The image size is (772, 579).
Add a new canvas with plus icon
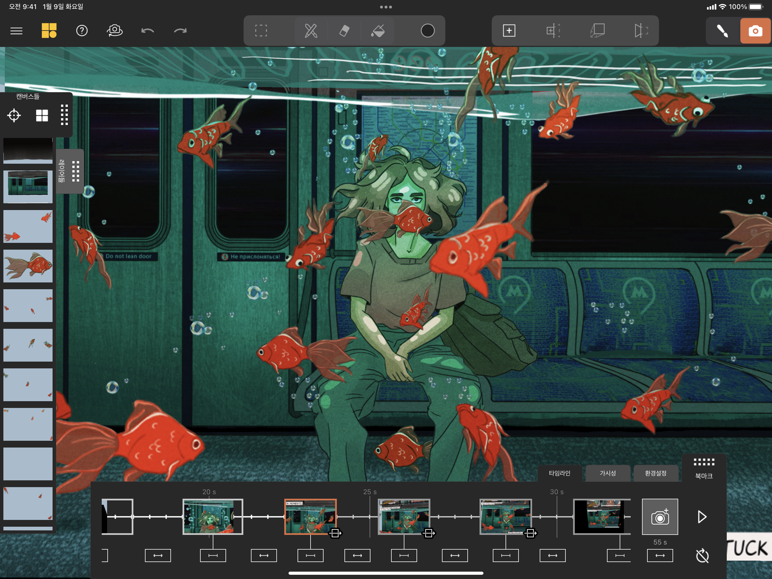[x=509, y=31]
